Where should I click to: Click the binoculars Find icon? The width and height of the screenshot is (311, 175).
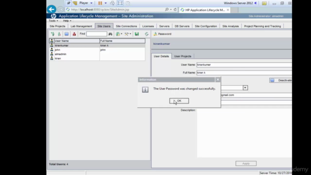tap(110, 34)
